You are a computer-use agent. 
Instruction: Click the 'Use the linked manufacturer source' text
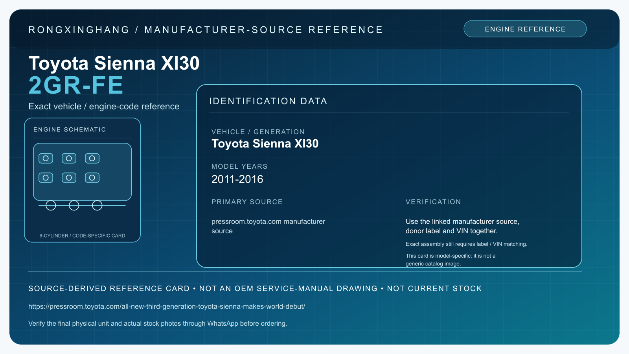click(462, 226)
